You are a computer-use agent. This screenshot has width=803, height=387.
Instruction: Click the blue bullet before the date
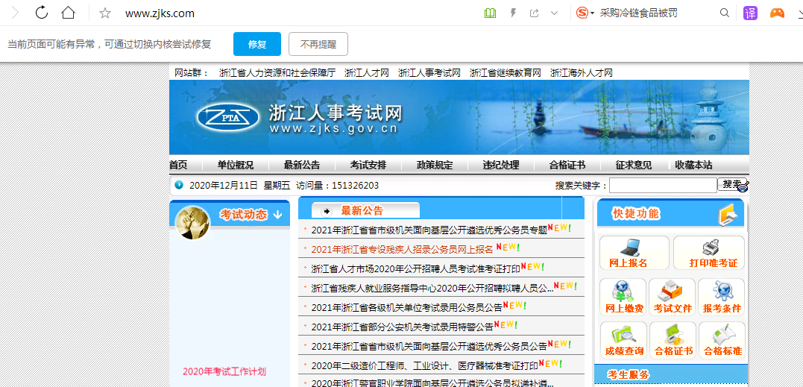(178, 185)
